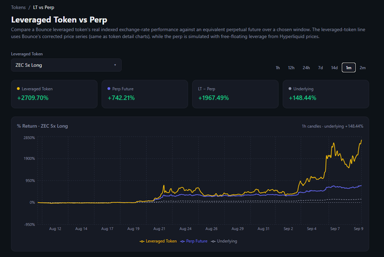The image size is (384, 257).
Task: Click the dropdown arrow in token selector
Action: point(115,65)
